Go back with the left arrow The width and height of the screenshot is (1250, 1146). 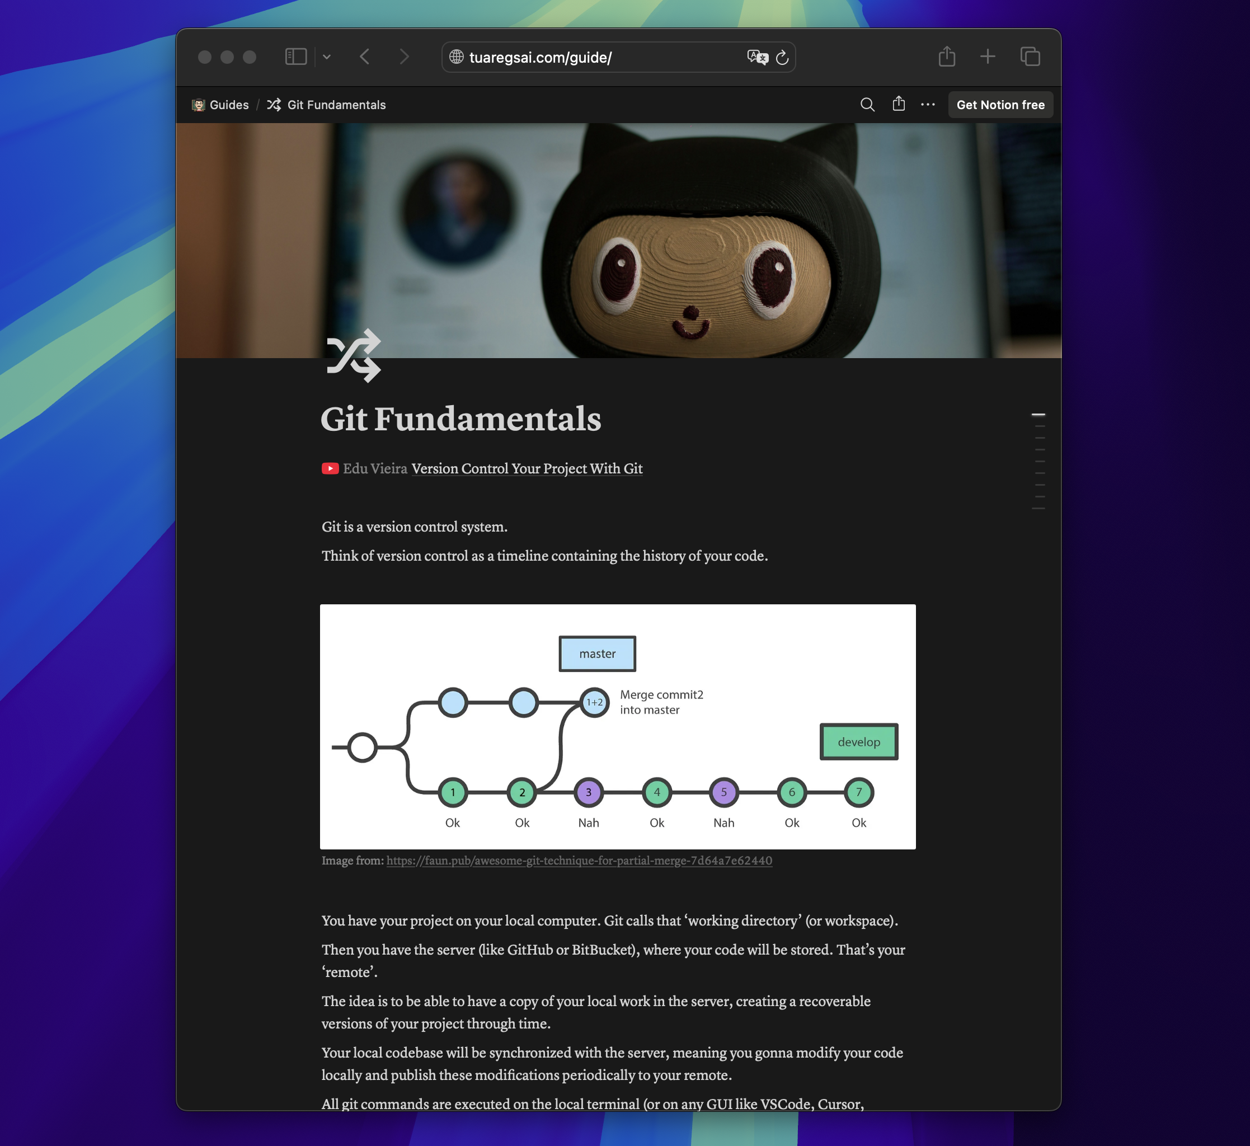pyautogui.click(x=365, y=57)
